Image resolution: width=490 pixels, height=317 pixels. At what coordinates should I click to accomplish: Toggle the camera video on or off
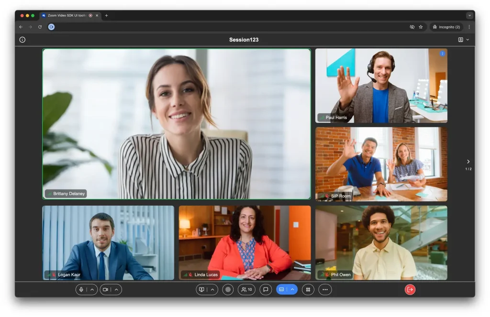105,289
